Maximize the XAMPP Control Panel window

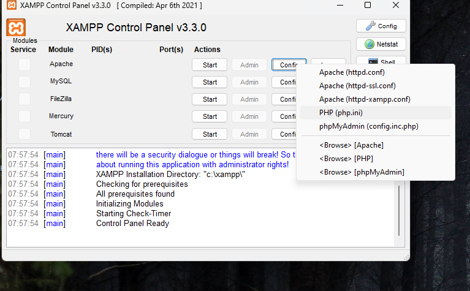368,5
